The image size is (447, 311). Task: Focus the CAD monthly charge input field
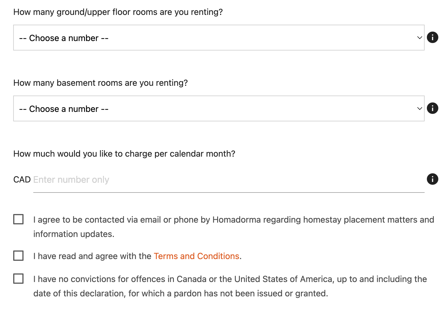pos(228,180)
